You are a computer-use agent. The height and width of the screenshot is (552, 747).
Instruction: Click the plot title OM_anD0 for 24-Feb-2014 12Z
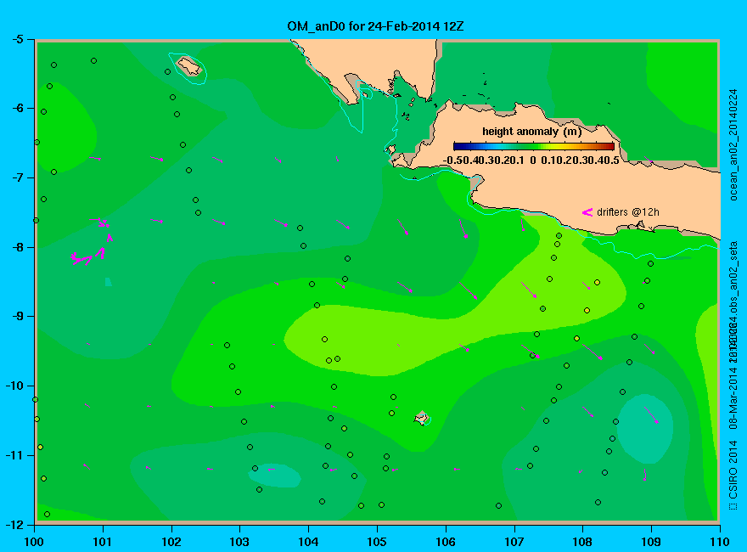[x=375, y=26]
